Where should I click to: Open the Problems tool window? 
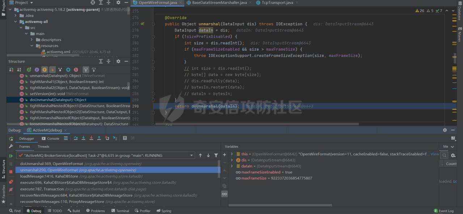click(95, 211)
